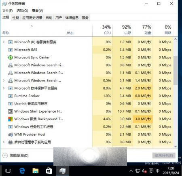This screenshot has width=182, height=176.
Task: Click the Microsoft Sync Center green icon
Action: click(x=11, y=57)
